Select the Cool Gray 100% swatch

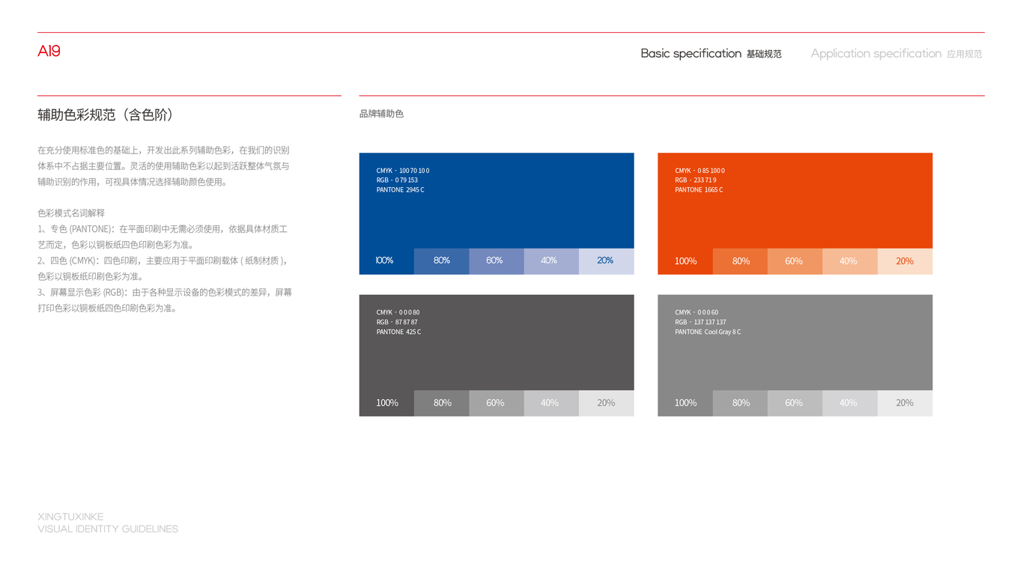(x=685, y=404)
